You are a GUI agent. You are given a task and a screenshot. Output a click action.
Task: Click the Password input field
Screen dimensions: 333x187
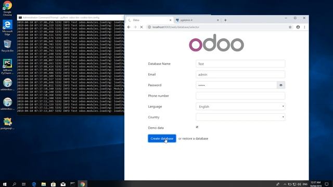[236, 85]
